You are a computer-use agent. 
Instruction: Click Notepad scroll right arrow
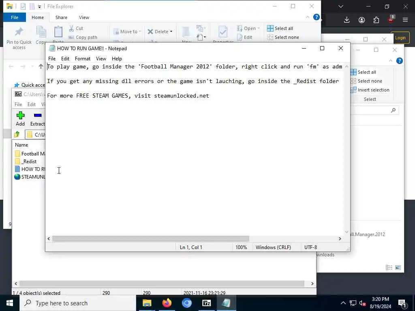point(340,239)
